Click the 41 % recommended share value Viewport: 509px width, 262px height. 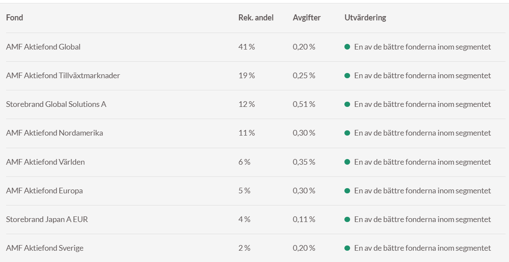[246, 47]
